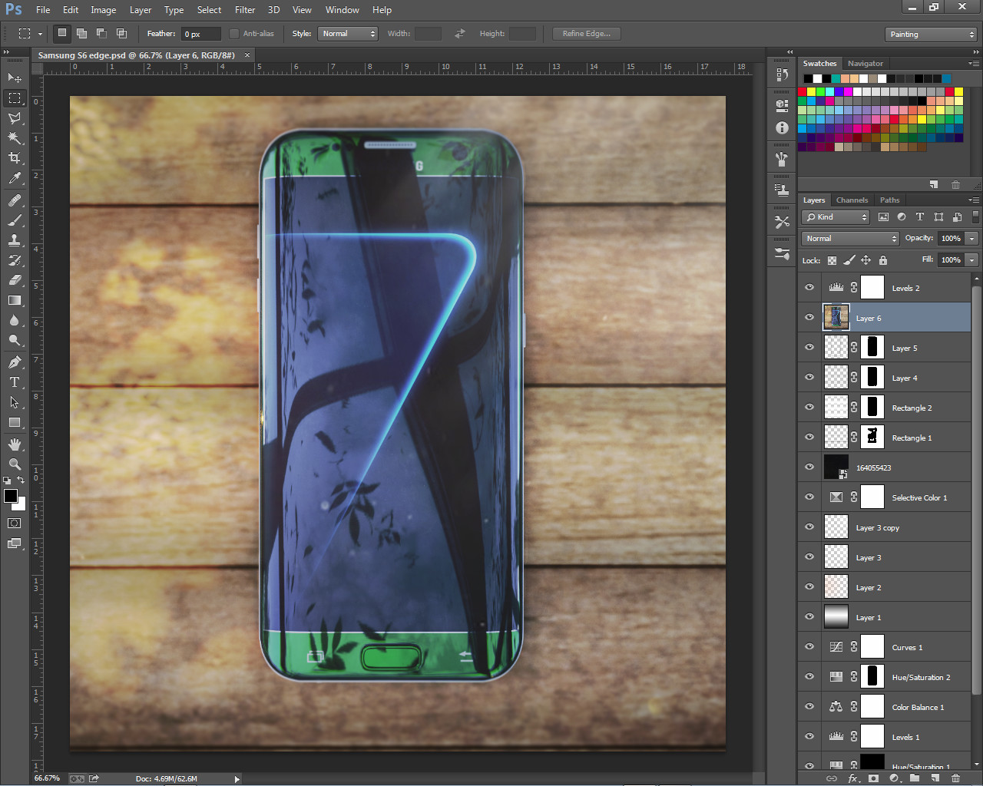Toggle Quick Mask mode

point(15,523)
